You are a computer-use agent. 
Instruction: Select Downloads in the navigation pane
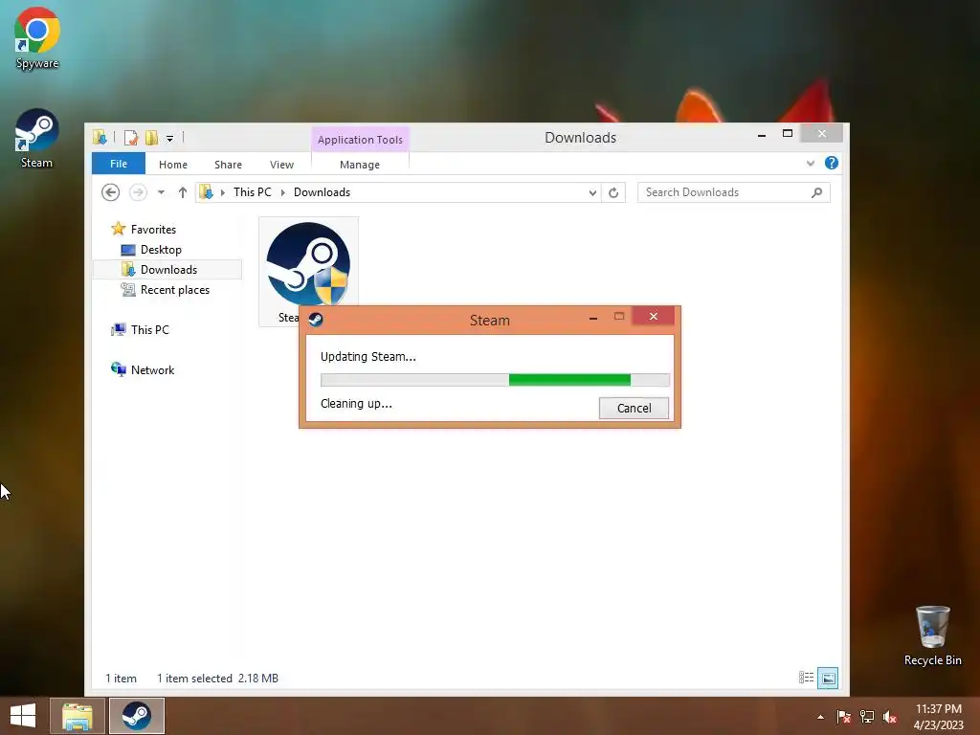(168, 269)
